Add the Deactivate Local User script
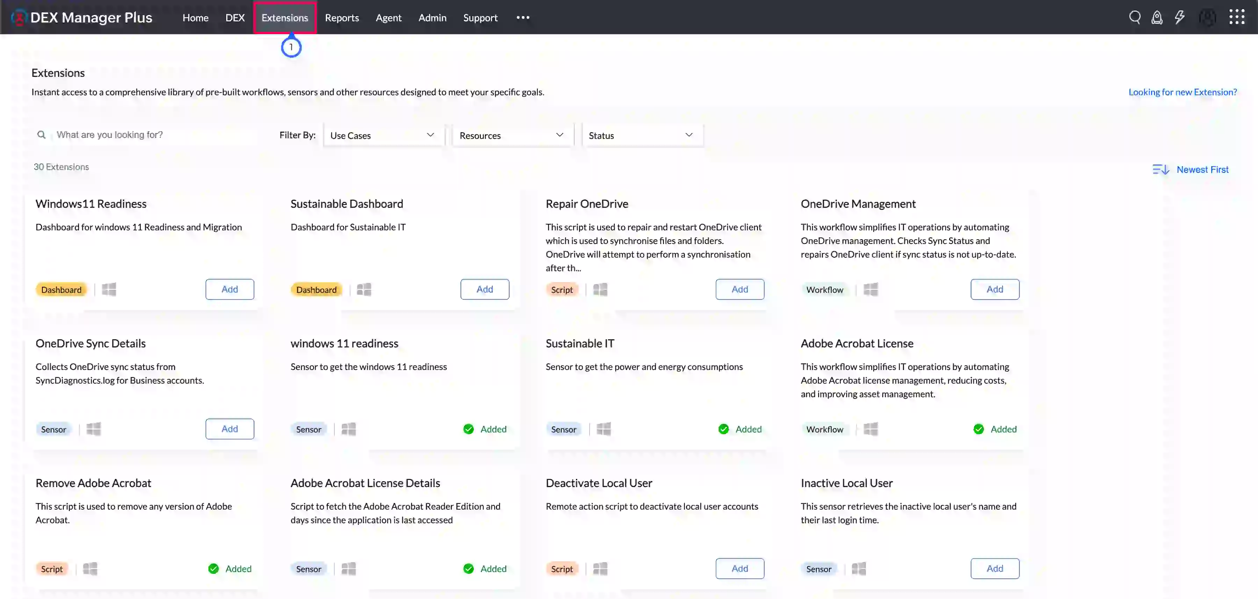Viewport: 1258px width, 599px height. (739, 568)
